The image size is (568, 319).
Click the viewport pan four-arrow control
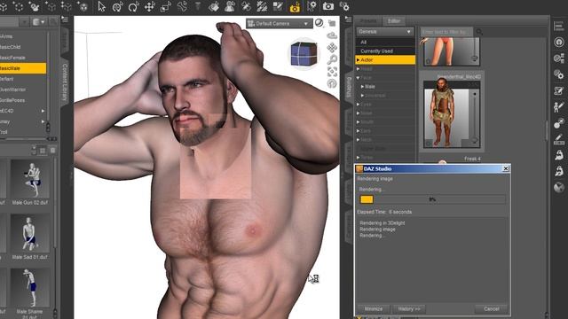[332, 48]
